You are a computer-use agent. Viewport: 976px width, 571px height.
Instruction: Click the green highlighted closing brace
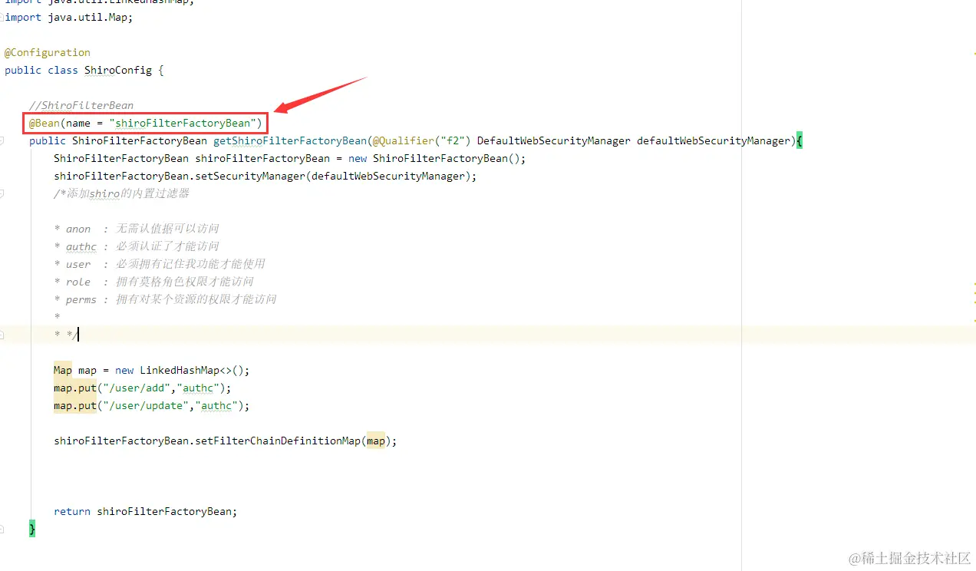[x=32, y=529]
